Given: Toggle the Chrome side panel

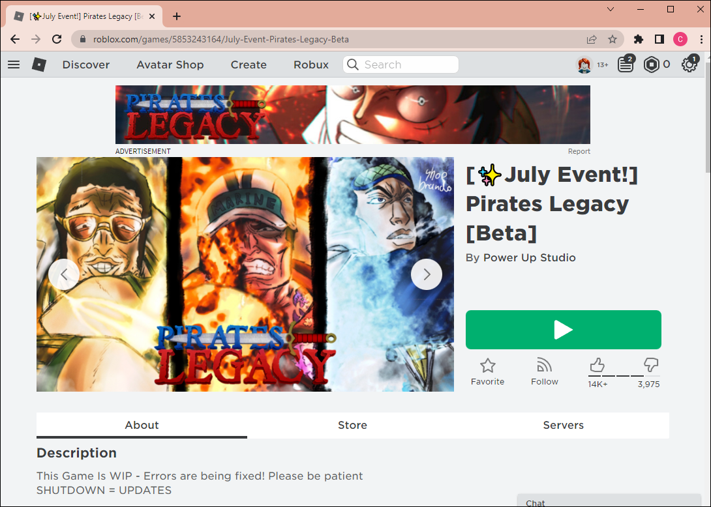Looking at the screenshot, I should [659, 39].
